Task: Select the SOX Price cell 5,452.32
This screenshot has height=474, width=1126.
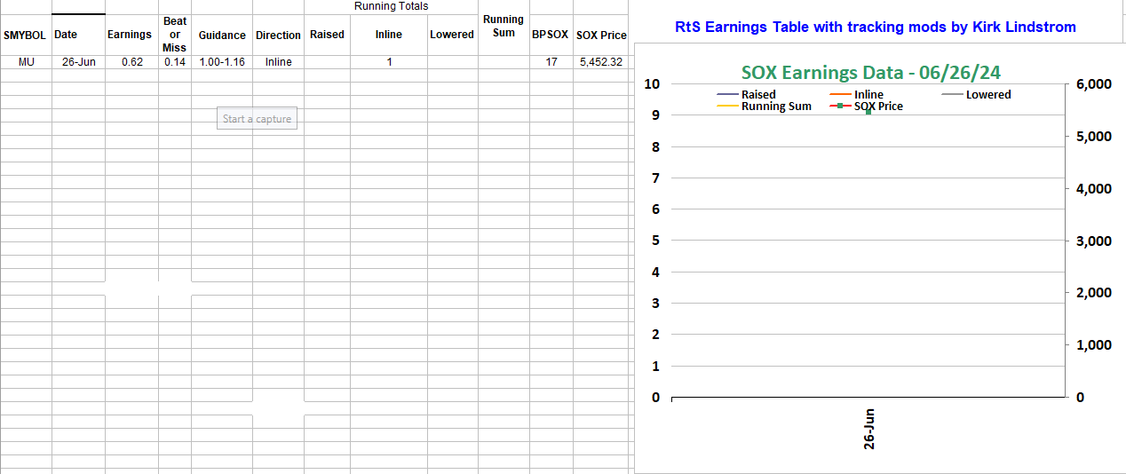Action: [x=601, y=62]
